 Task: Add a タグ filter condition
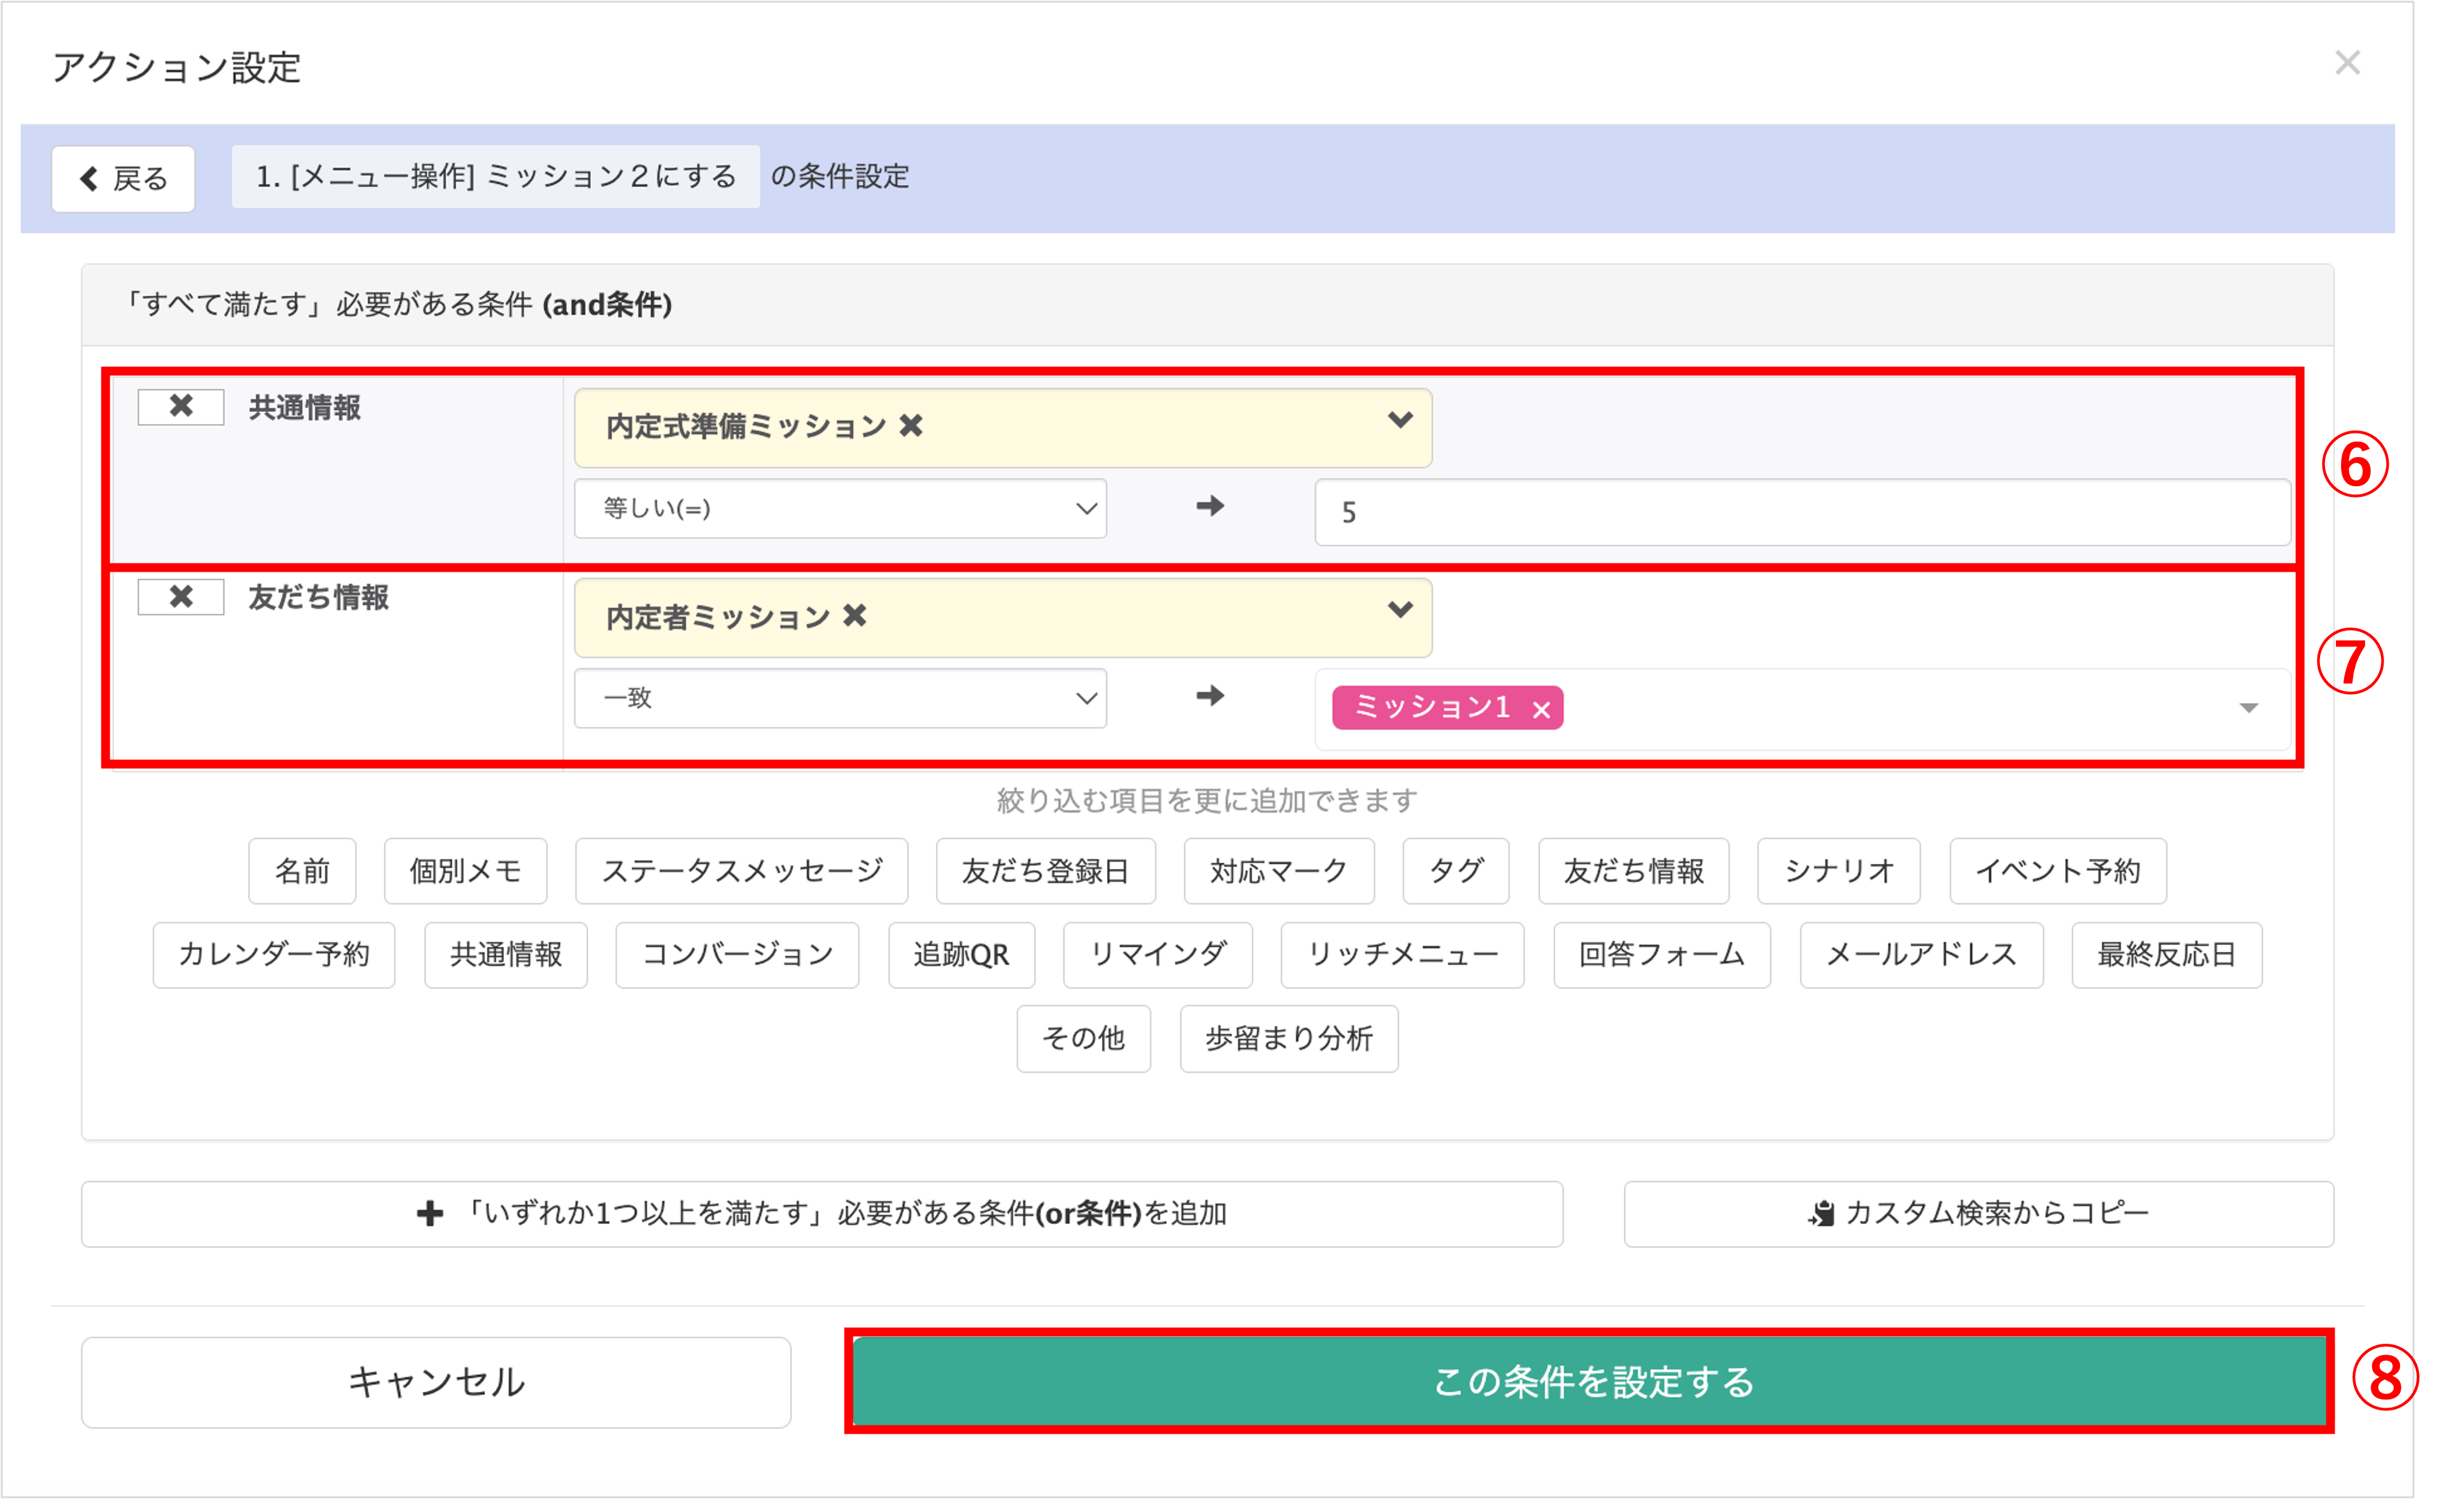coord(1455,872)
